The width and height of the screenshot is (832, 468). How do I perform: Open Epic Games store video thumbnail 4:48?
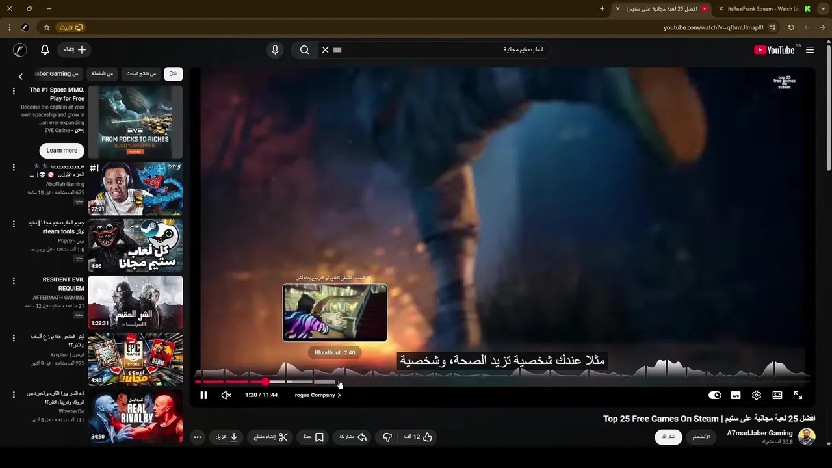(135, 359)
